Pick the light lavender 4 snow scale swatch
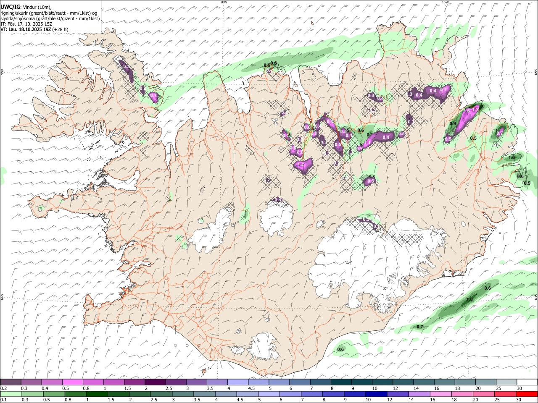 237,382
